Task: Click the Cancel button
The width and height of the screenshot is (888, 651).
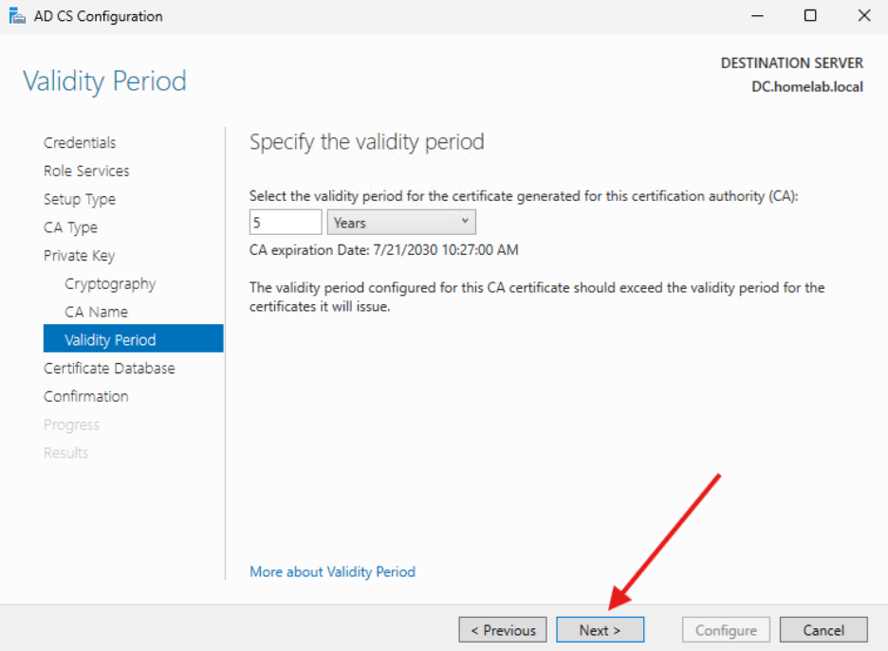Action: (x=823, y=629)
